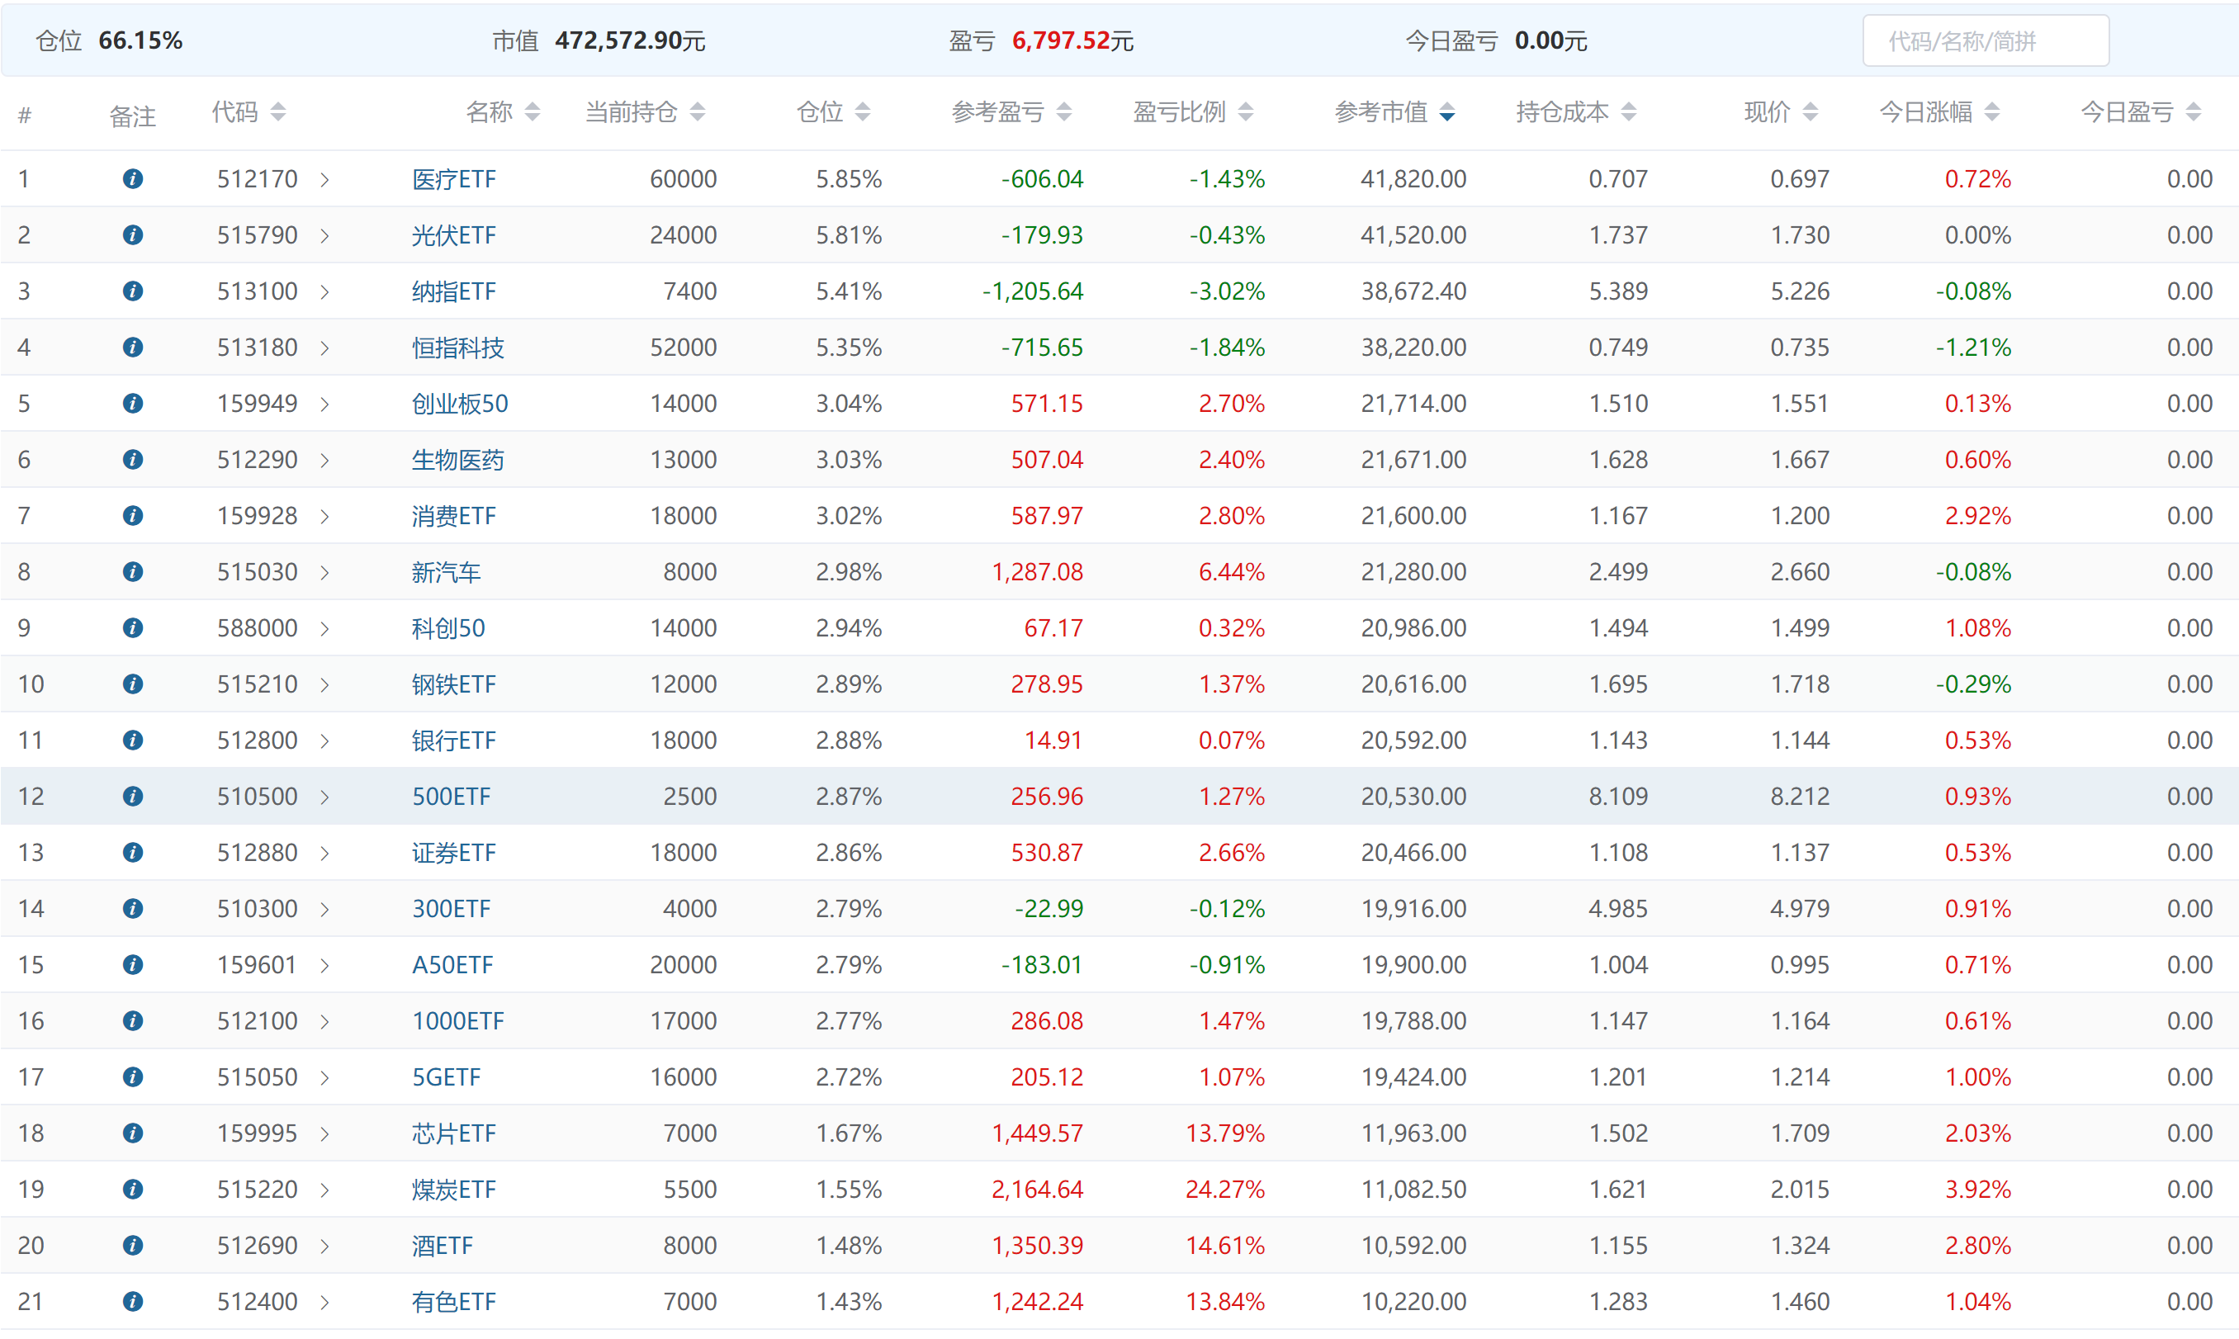2239x1339 pixels.
Task: Click the info icon for 煤炭ETF
Action: click(133, 1188)
